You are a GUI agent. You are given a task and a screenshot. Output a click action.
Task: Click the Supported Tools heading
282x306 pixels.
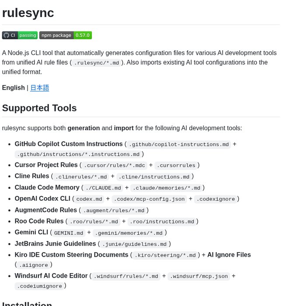(x=39, y=108)
